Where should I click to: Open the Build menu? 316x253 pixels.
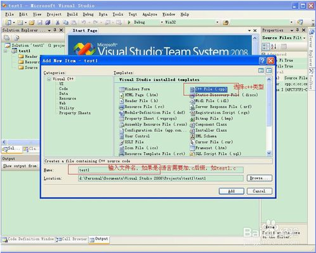point(72,15)
